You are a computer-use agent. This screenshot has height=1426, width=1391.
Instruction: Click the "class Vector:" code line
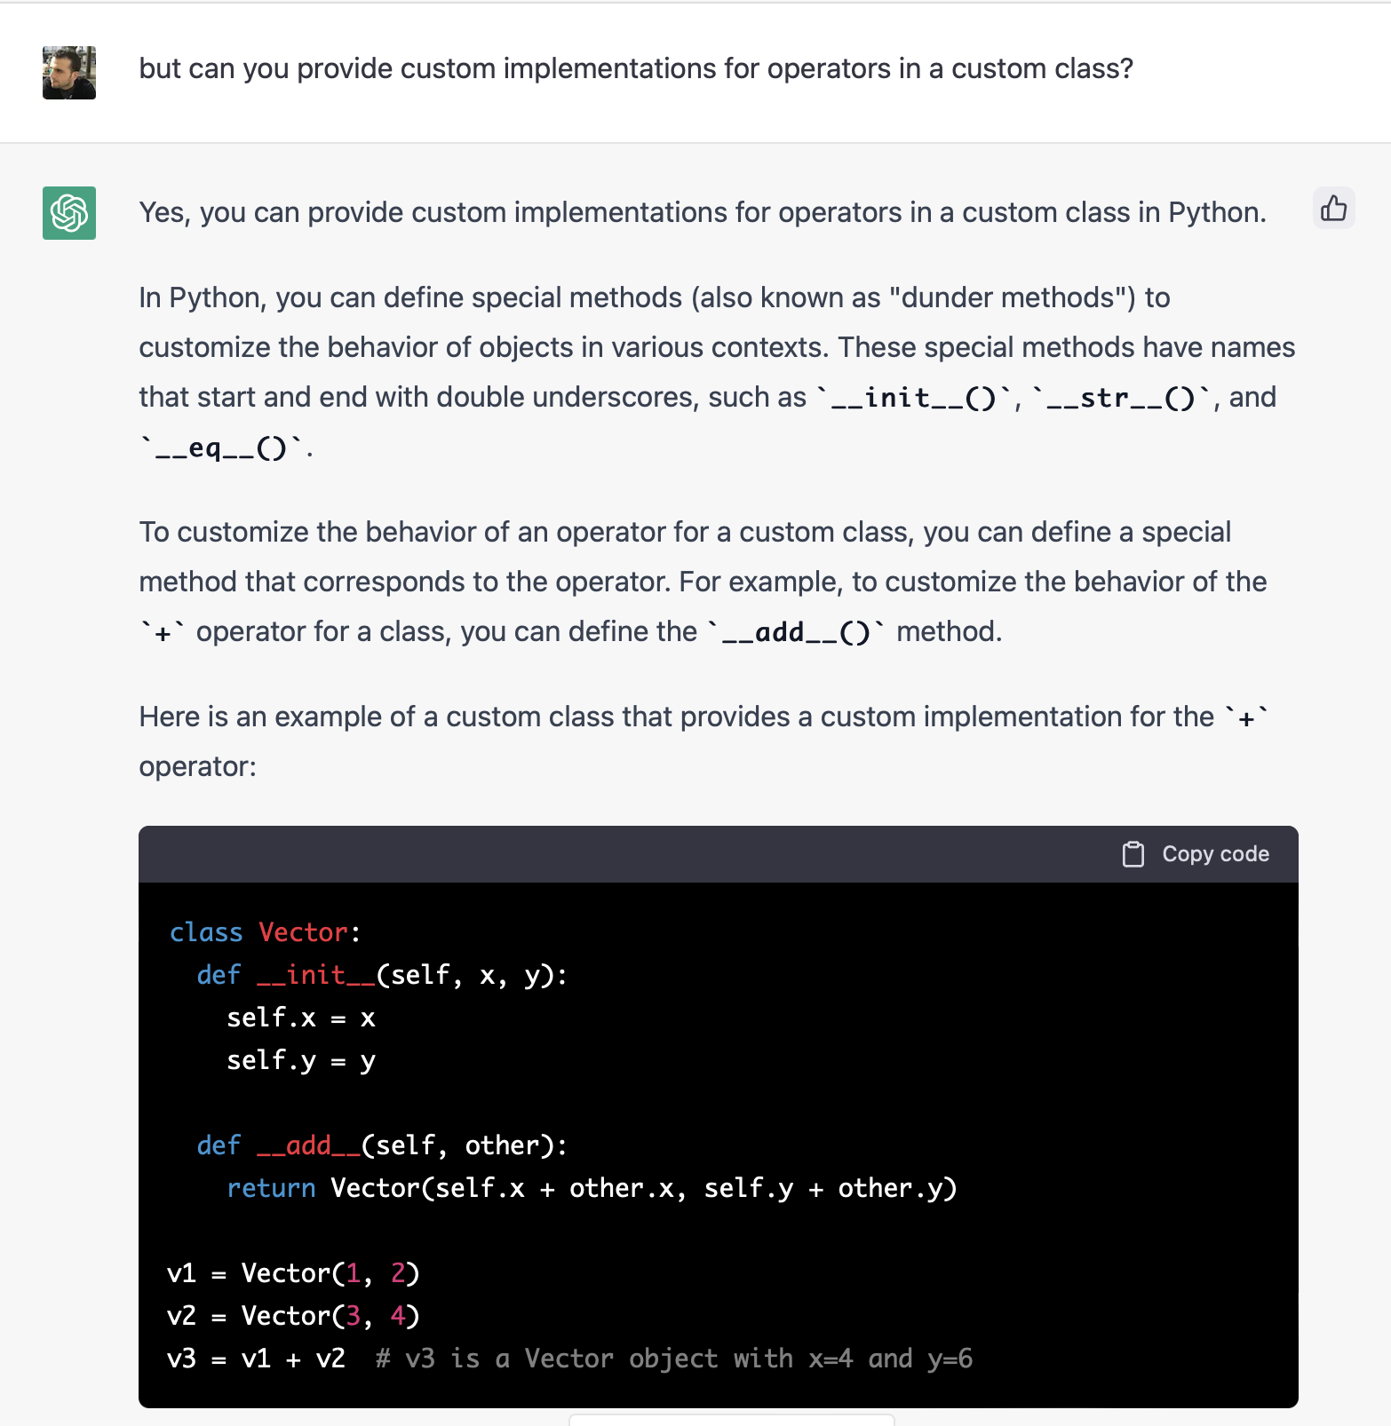click(x=265, y=932)
